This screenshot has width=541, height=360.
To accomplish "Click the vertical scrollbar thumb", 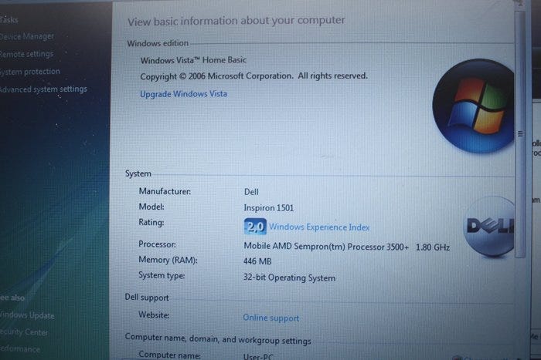I will (520, 134).
